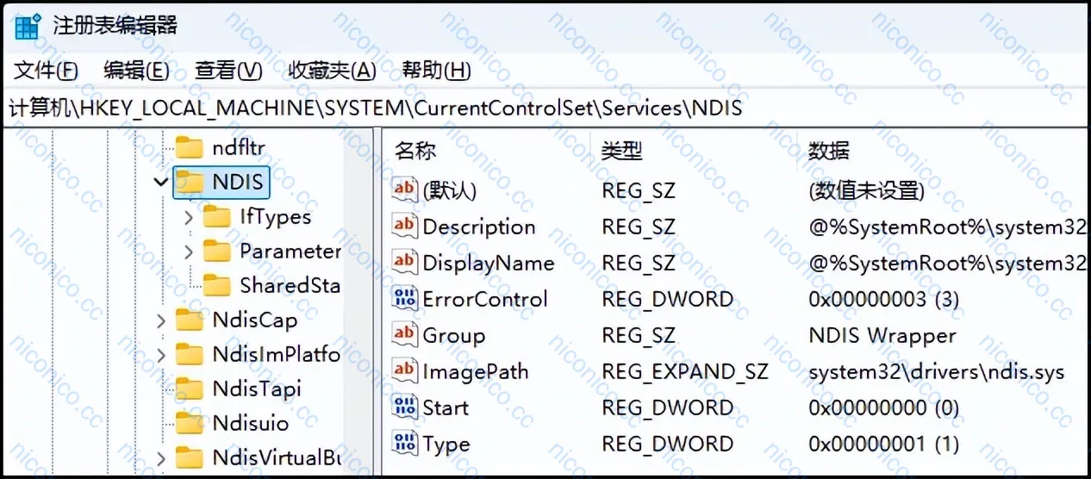
Task: Open the 文件(F) menu
Action: (46, 71)
